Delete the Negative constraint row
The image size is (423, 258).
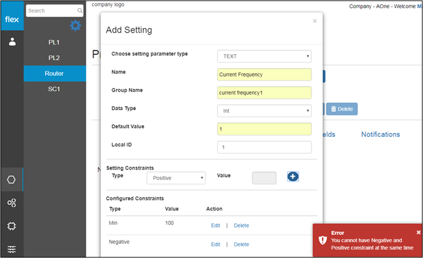coord(241,244)
